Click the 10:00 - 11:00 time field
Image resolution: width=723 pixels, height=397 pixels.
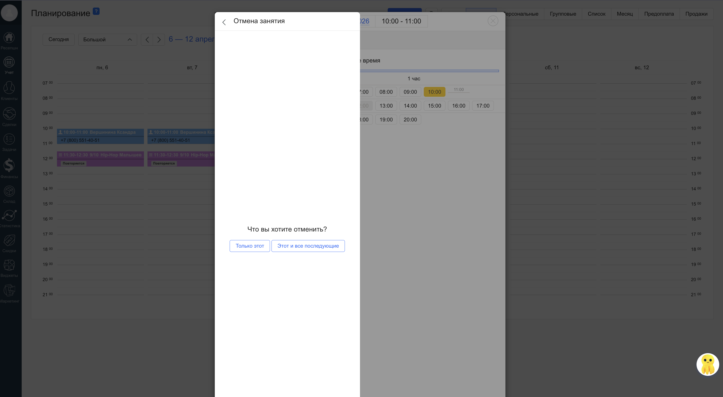[x=401, y=21]
